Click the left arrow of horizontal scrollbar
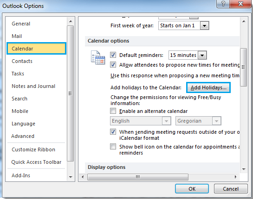This screenshot has width=253, height=199. point(83,177)
